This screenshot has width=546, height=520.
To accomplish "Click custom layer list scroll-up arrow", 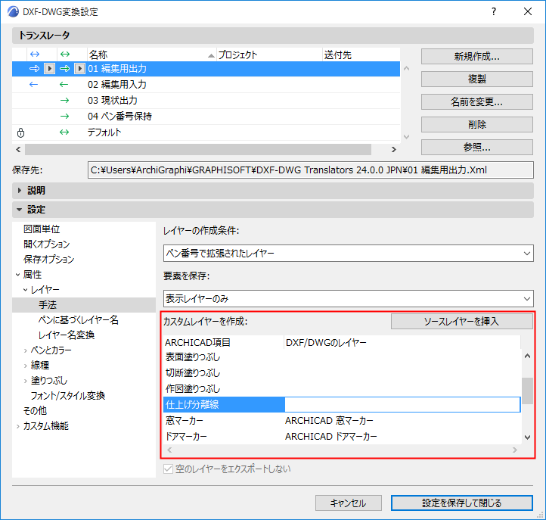I will [527, 357].
